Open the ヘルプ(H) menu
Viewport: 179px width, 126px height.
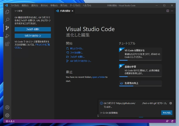pos(87,6)
